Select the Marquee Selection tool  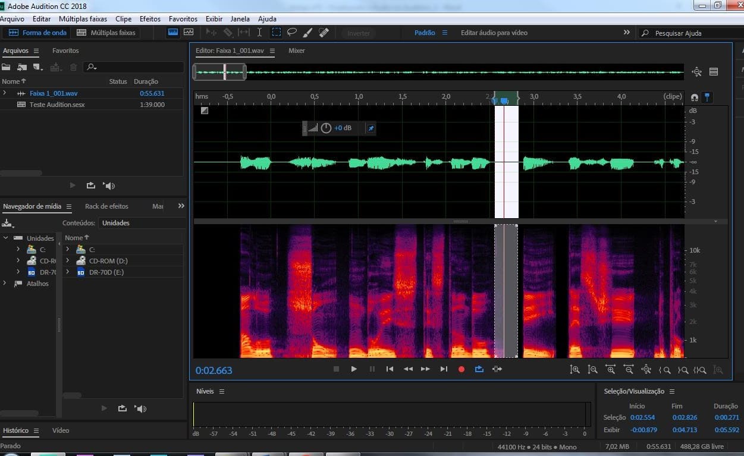[x=277, y=33]
